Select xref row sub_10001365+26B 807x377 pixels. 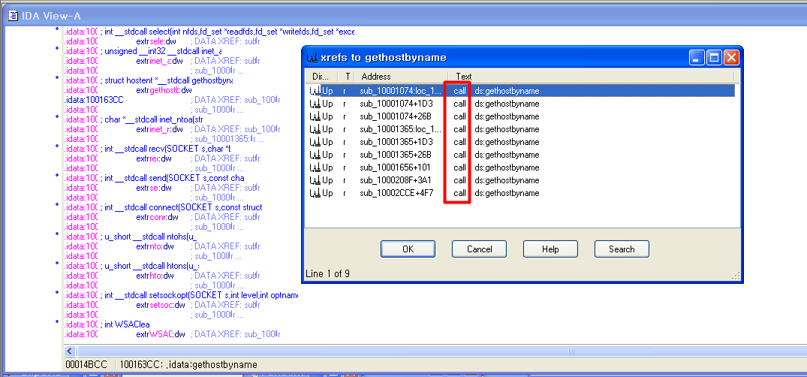pos(519,155)
